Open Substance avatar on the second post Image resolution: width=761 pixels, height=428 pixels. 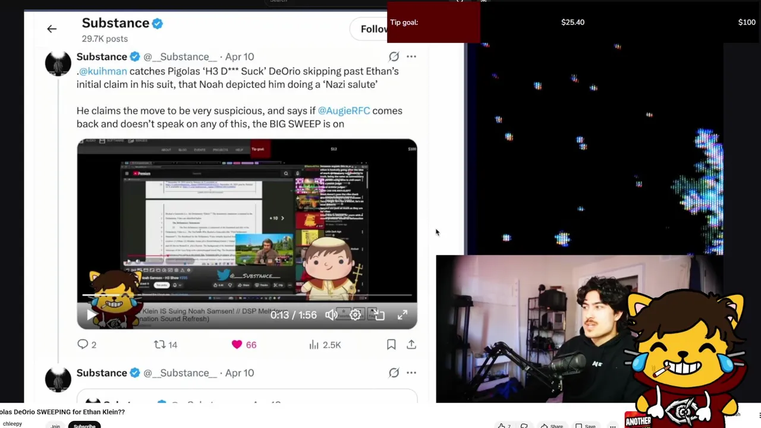[58, 379]
